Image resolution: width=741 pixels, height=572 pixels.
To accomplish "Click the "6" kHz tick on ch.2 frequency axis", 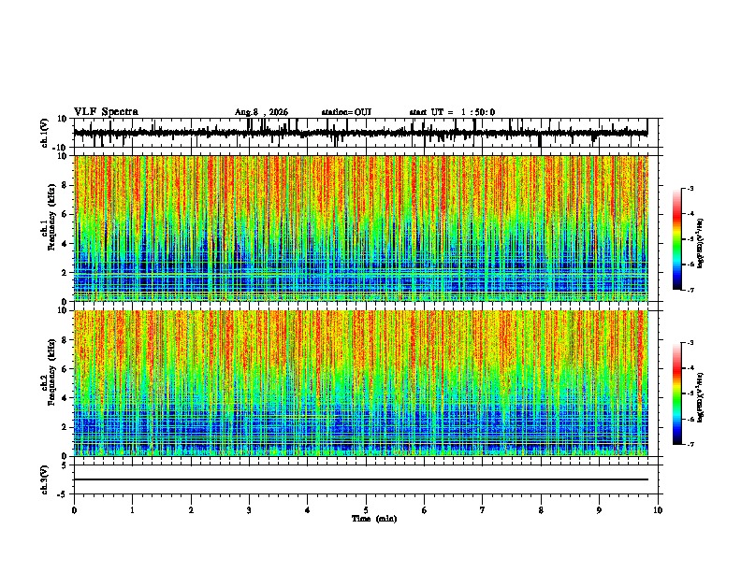I will coord(65,369).
